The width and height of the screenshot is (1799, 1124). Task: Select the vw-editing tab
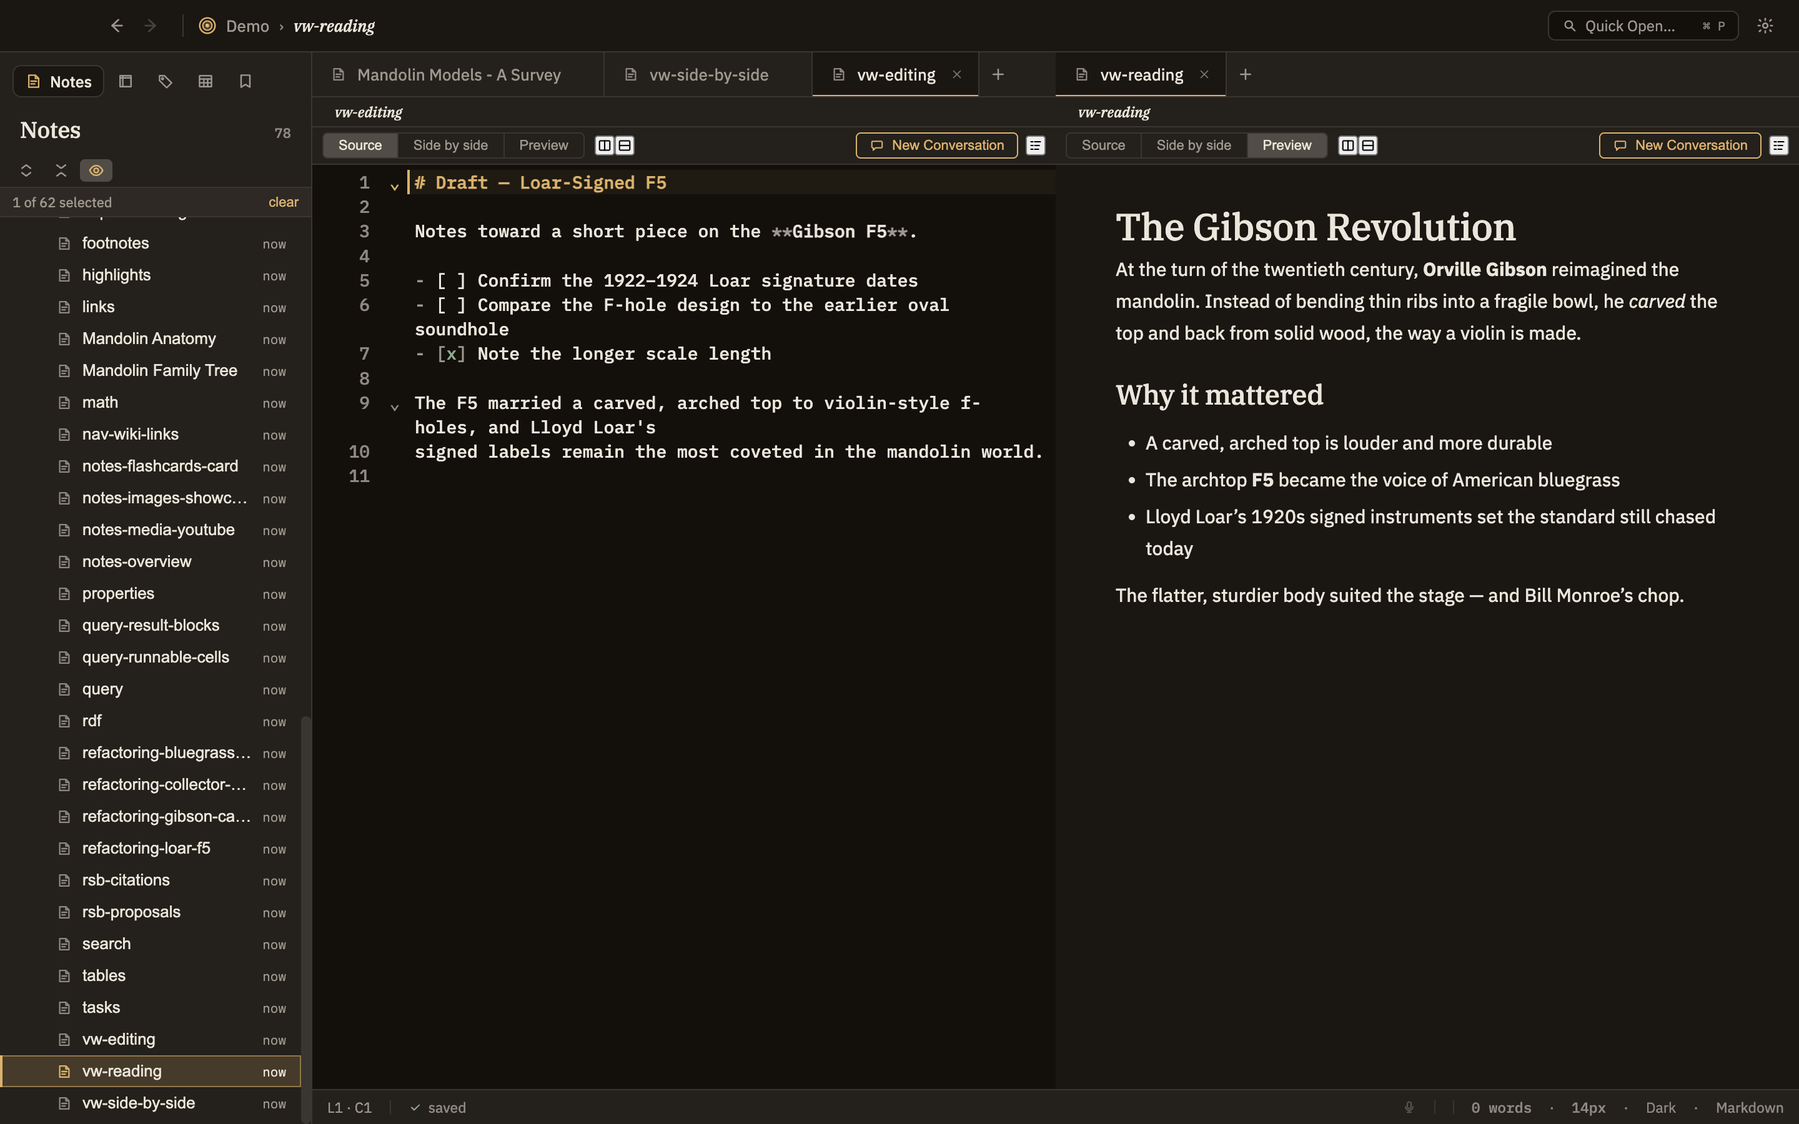[x=895, y=74]
